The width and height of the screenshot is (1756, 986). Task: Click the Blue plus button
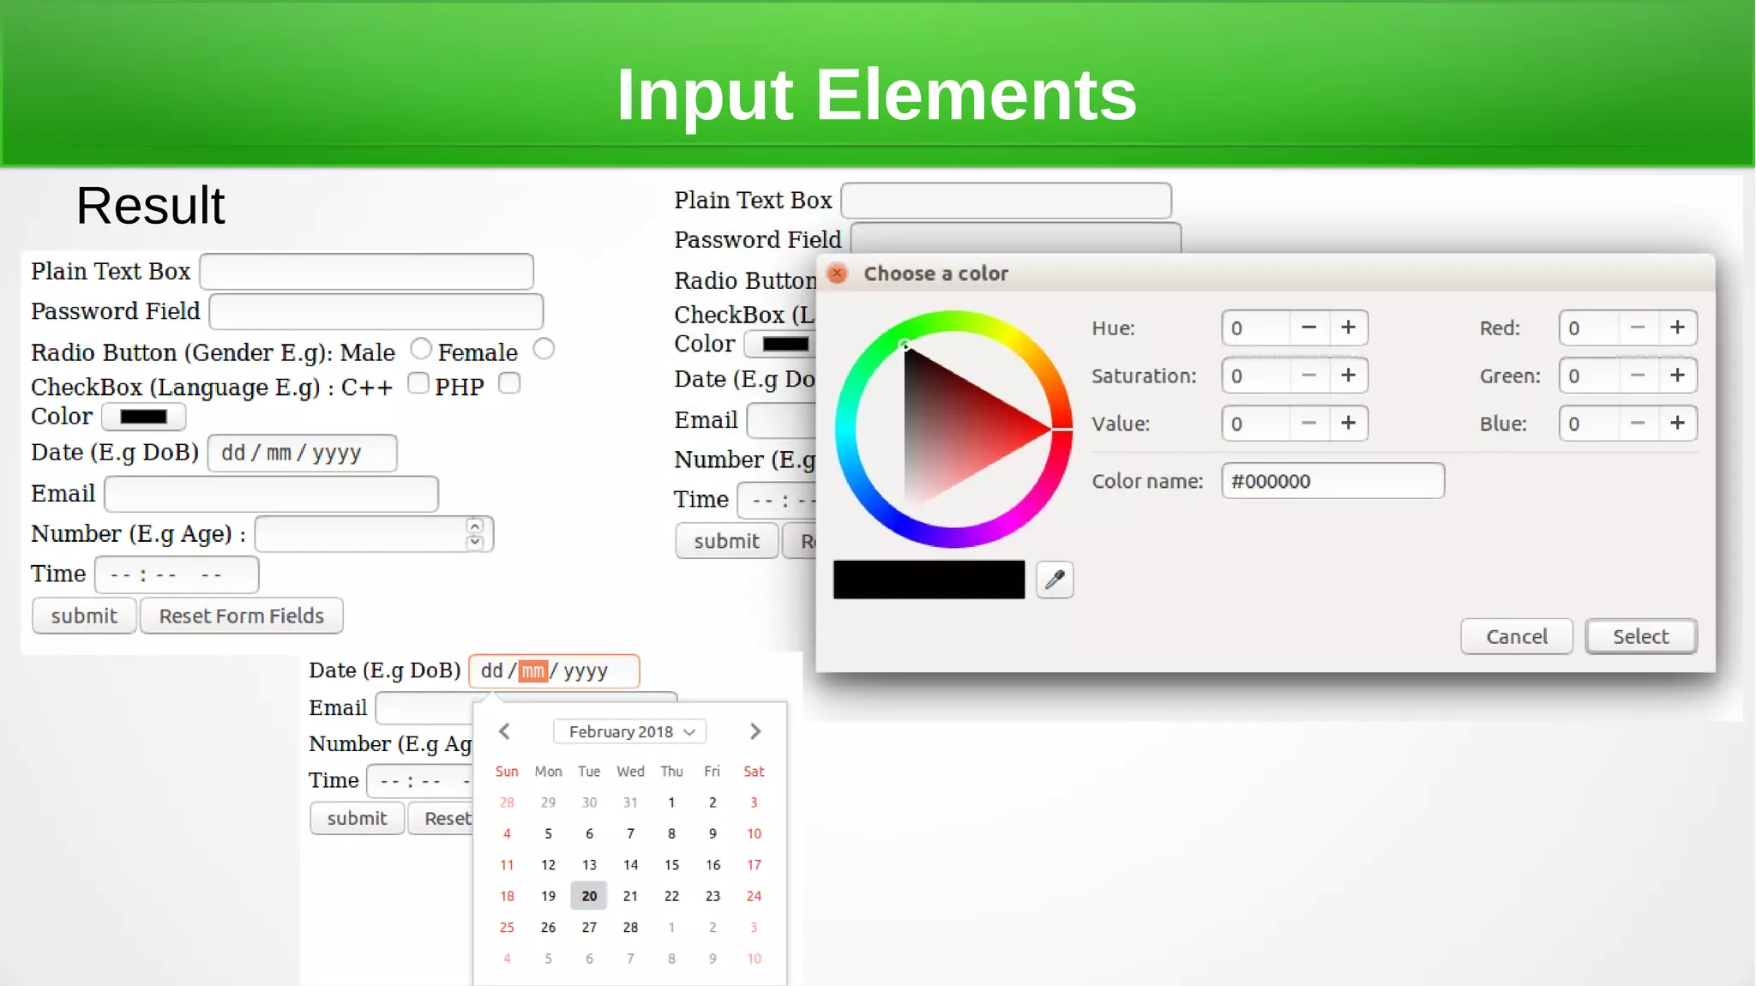pyautogui.click(x=1678, y=423)
